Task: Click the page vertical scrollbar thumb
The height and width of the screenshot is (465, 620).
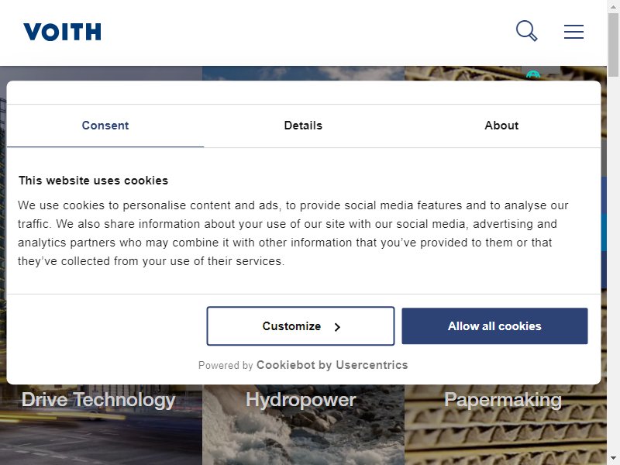Action: click(x=613, y=44)
